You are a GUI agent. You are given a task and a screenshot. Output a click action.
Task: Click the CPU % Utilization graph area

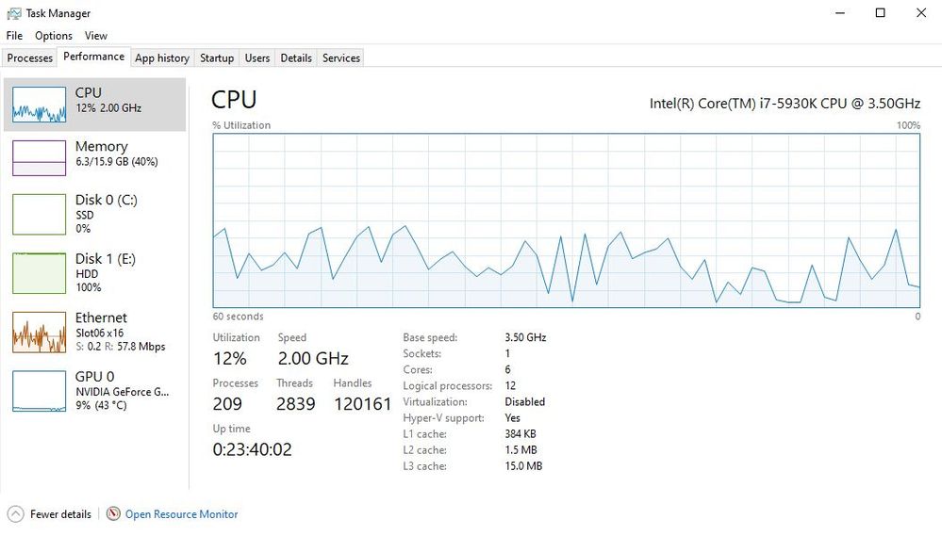tap(567, 220)
